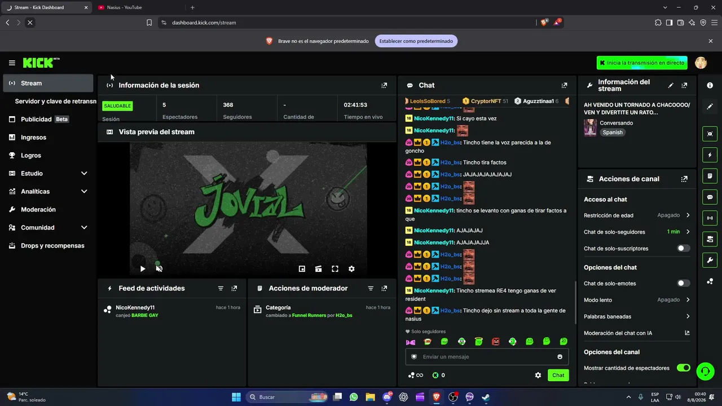Open the user profile avatar menu
The width and height of the screenshot is (722, 406).
(701, 63)
